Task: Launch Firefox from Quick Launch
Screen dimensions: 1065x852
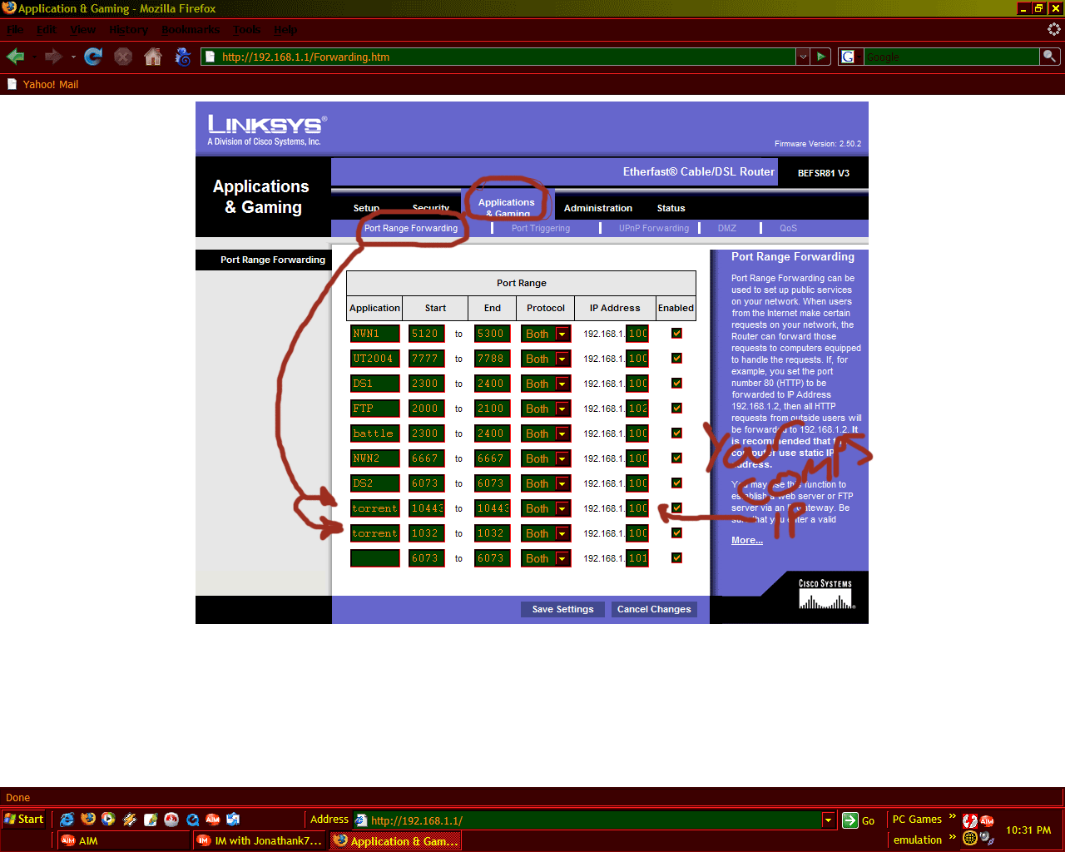Action: click(x=88, y=820)
